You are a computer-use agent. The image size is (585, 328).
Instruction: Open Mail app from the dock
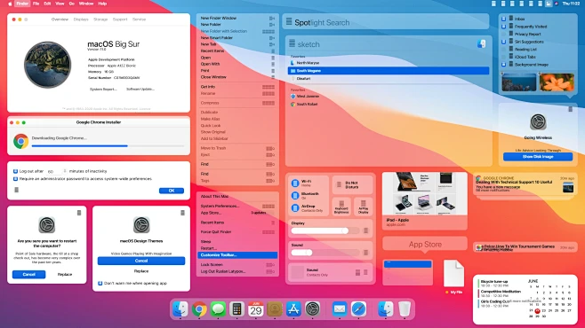coord(340,309)
